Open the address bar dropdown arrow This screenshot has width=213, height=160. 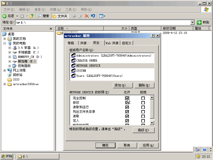pyautogui.click(x=192, y=22)
